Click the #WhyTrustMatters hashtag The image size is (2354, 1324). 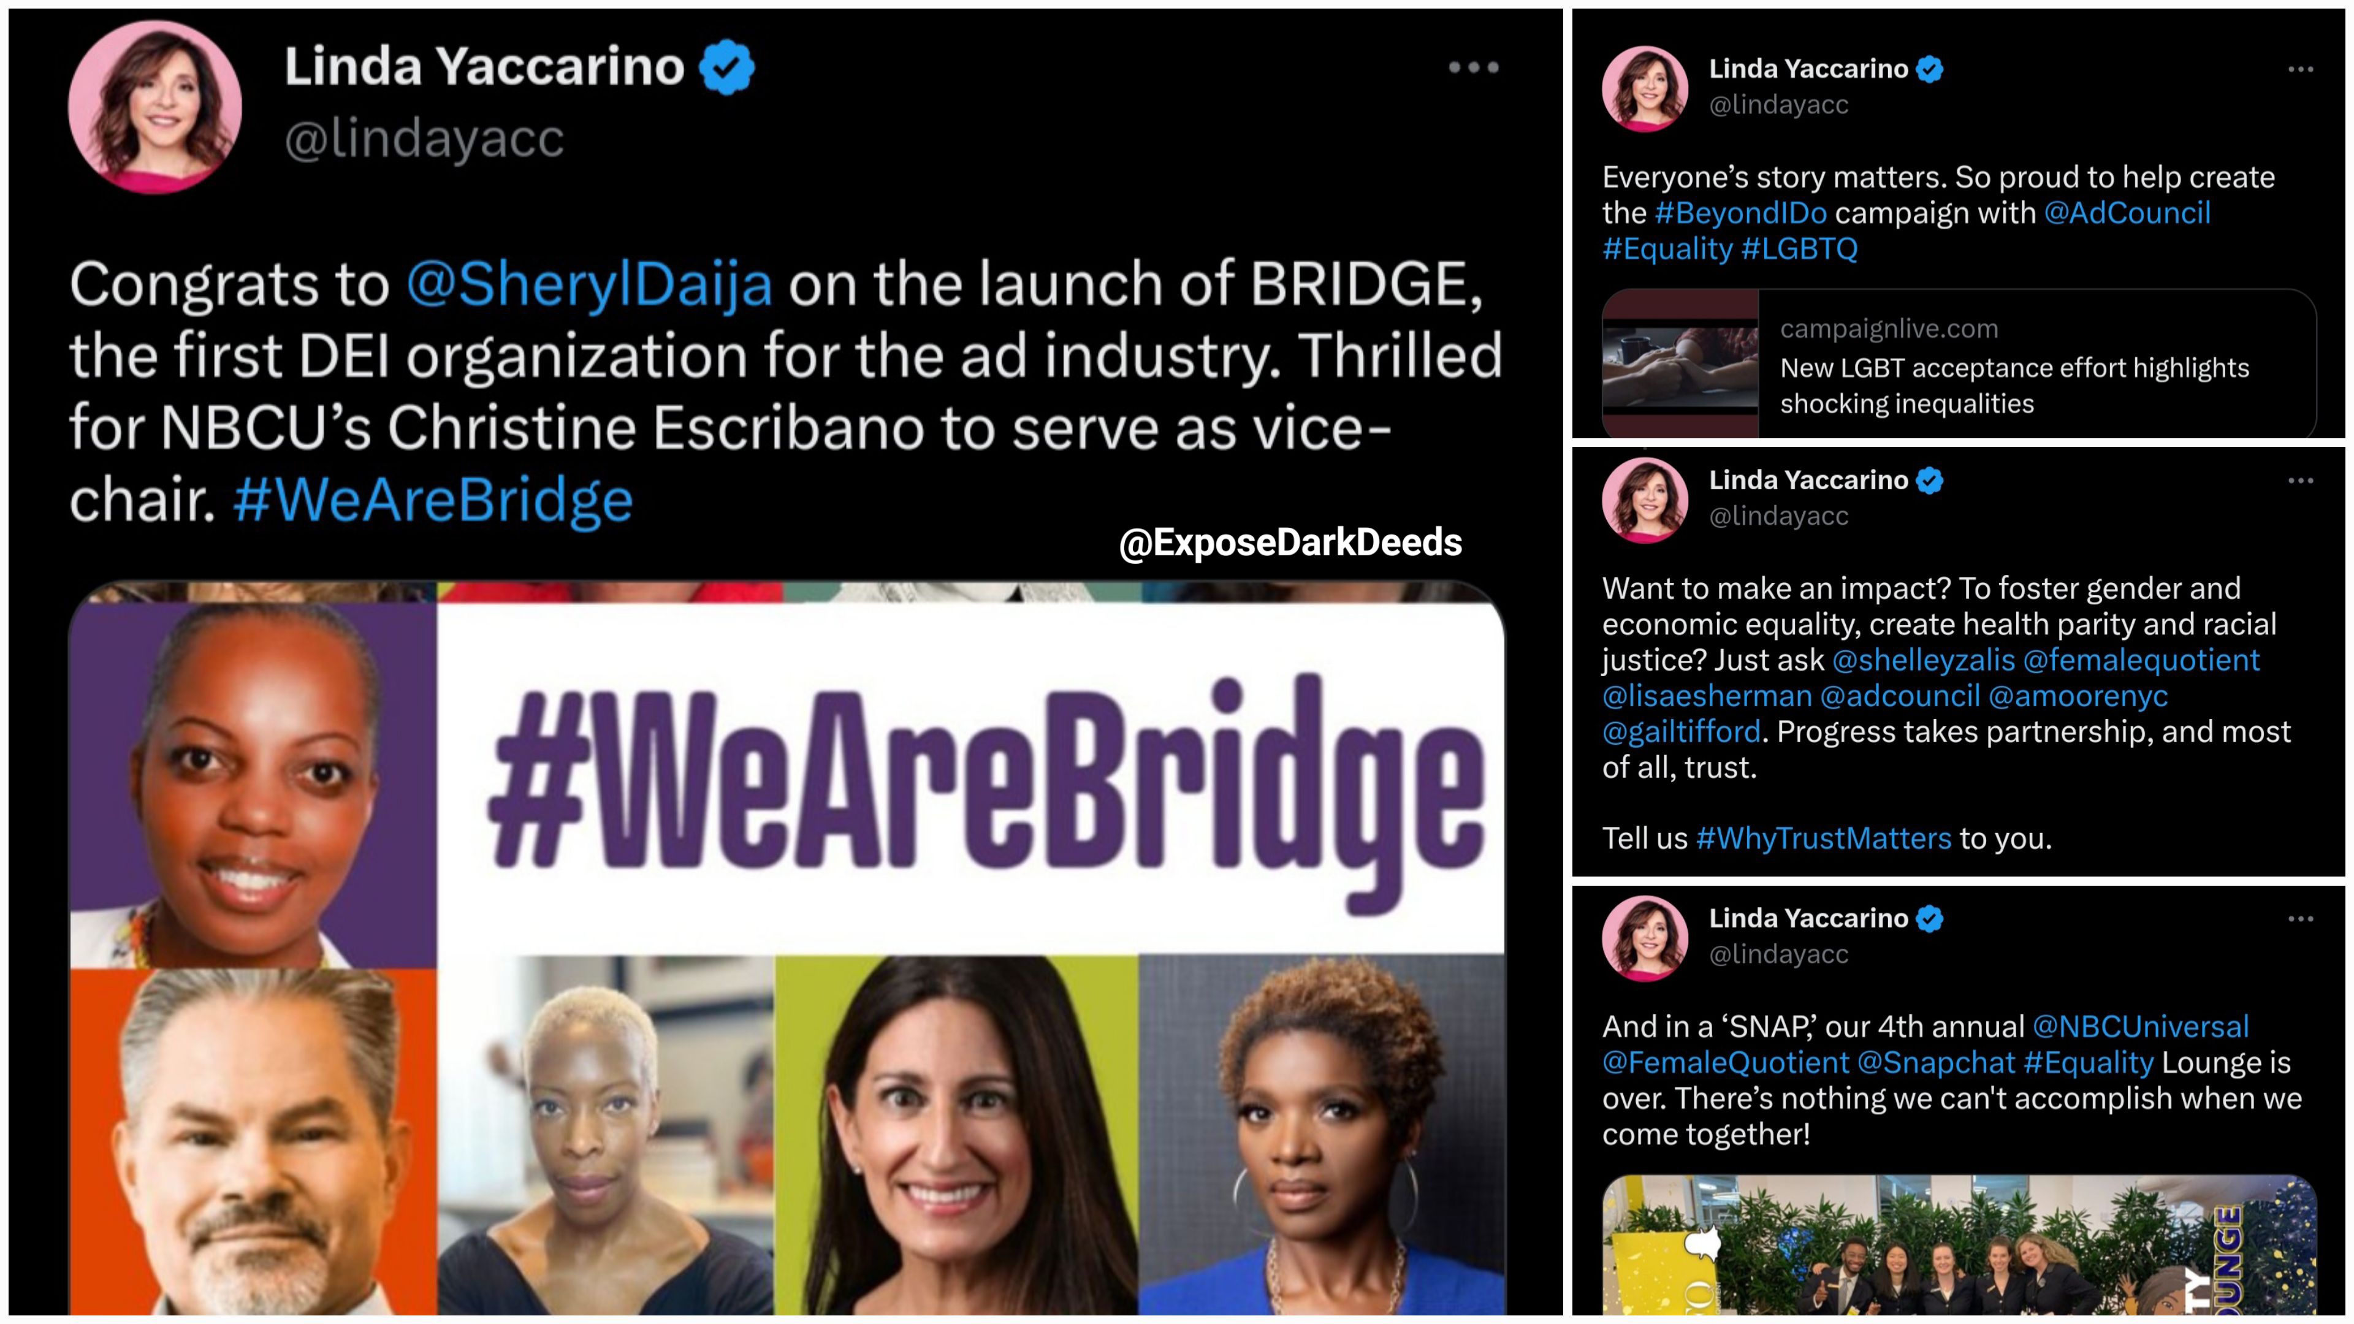(1823, 839)
